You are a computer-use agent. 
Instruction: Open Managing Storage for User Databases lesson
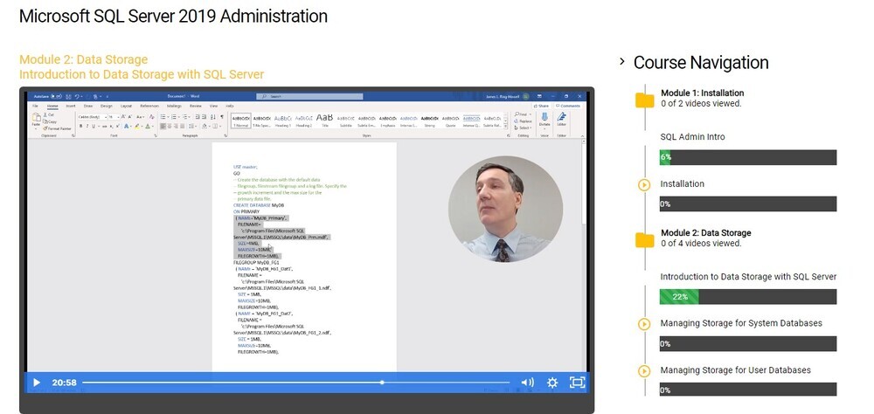(735, 370)
